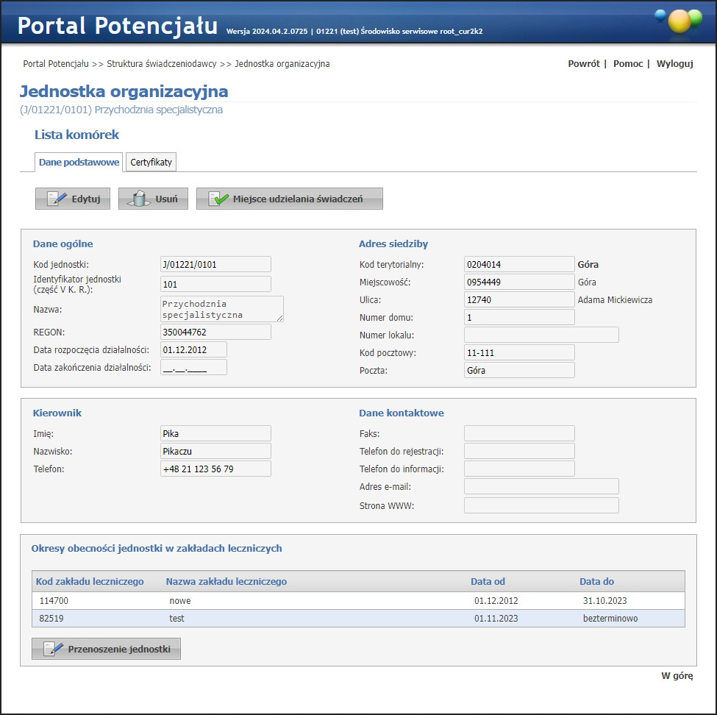Screen dimensions: 717x715
Task: Select the row with code 82519
Action: [x=358, y=619]
